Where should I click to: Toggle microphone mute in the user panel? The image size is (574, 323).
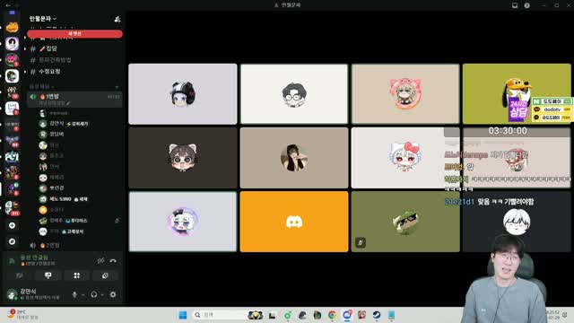[x=74, y=294]
